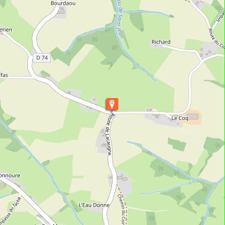Click the Route de Lacaugne road label
Viewport: 225px width, 225px height.
pyautogui.click(x=109, y=134)
